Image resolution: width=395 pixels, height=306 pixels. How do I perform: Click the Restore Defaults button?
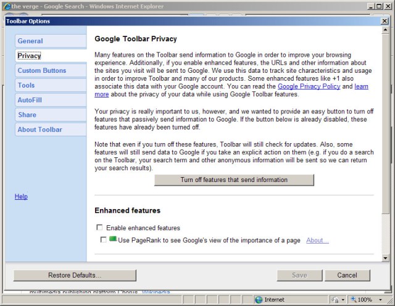click(x=75, y=275)
